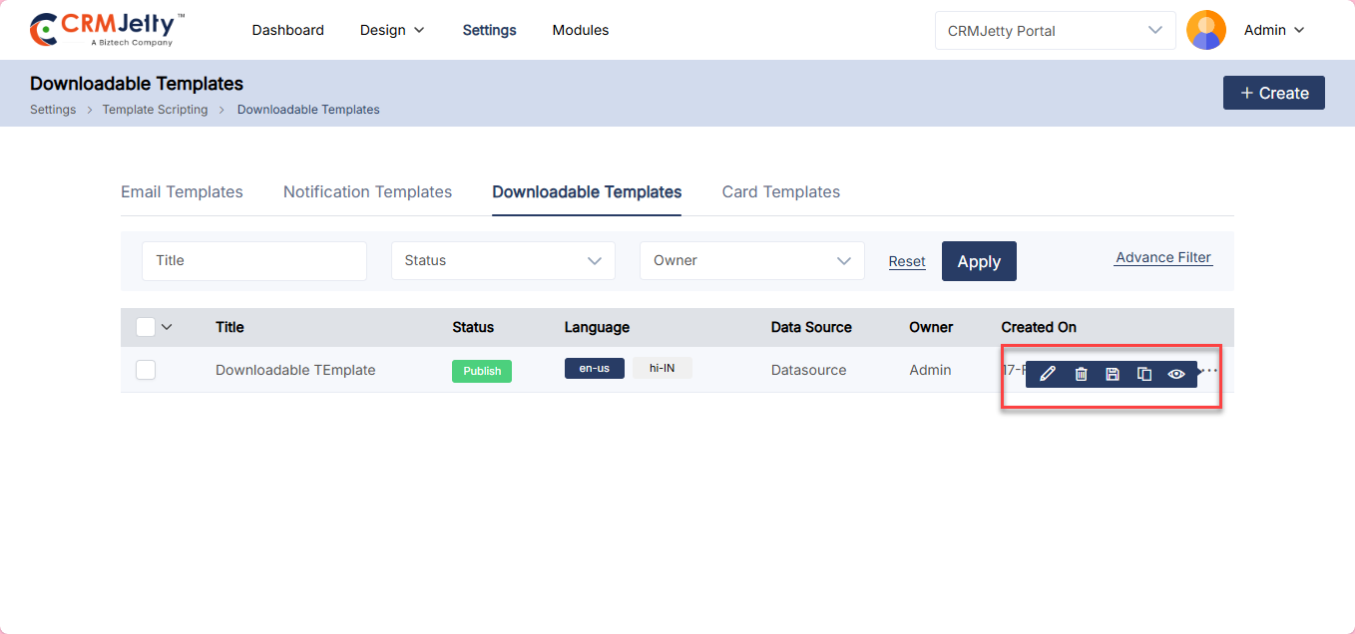The image size is (1355, 634).
Task: Expand the Design menu in the top navigation
Action: (392, 30)
